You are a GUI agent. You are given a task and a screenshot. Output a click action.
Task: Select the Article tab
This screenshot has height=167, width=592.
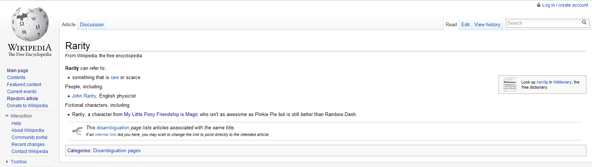pos(68,24)
